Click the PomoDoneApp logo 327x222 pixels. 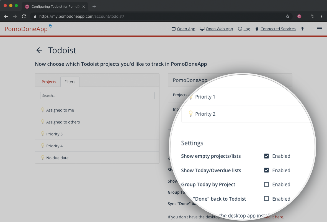coord(26,29)
